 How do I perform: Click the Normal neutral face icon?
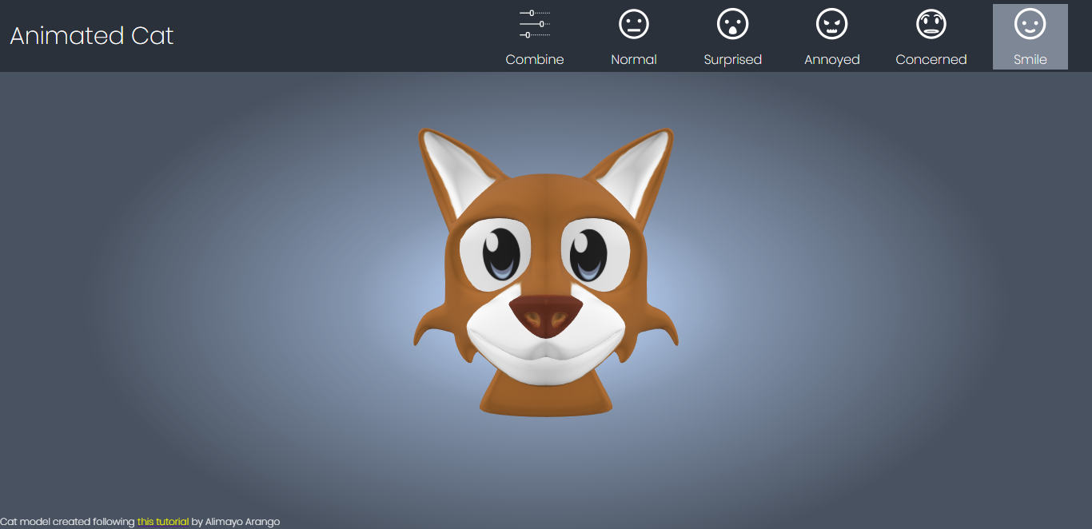click(x=634, y=24)
